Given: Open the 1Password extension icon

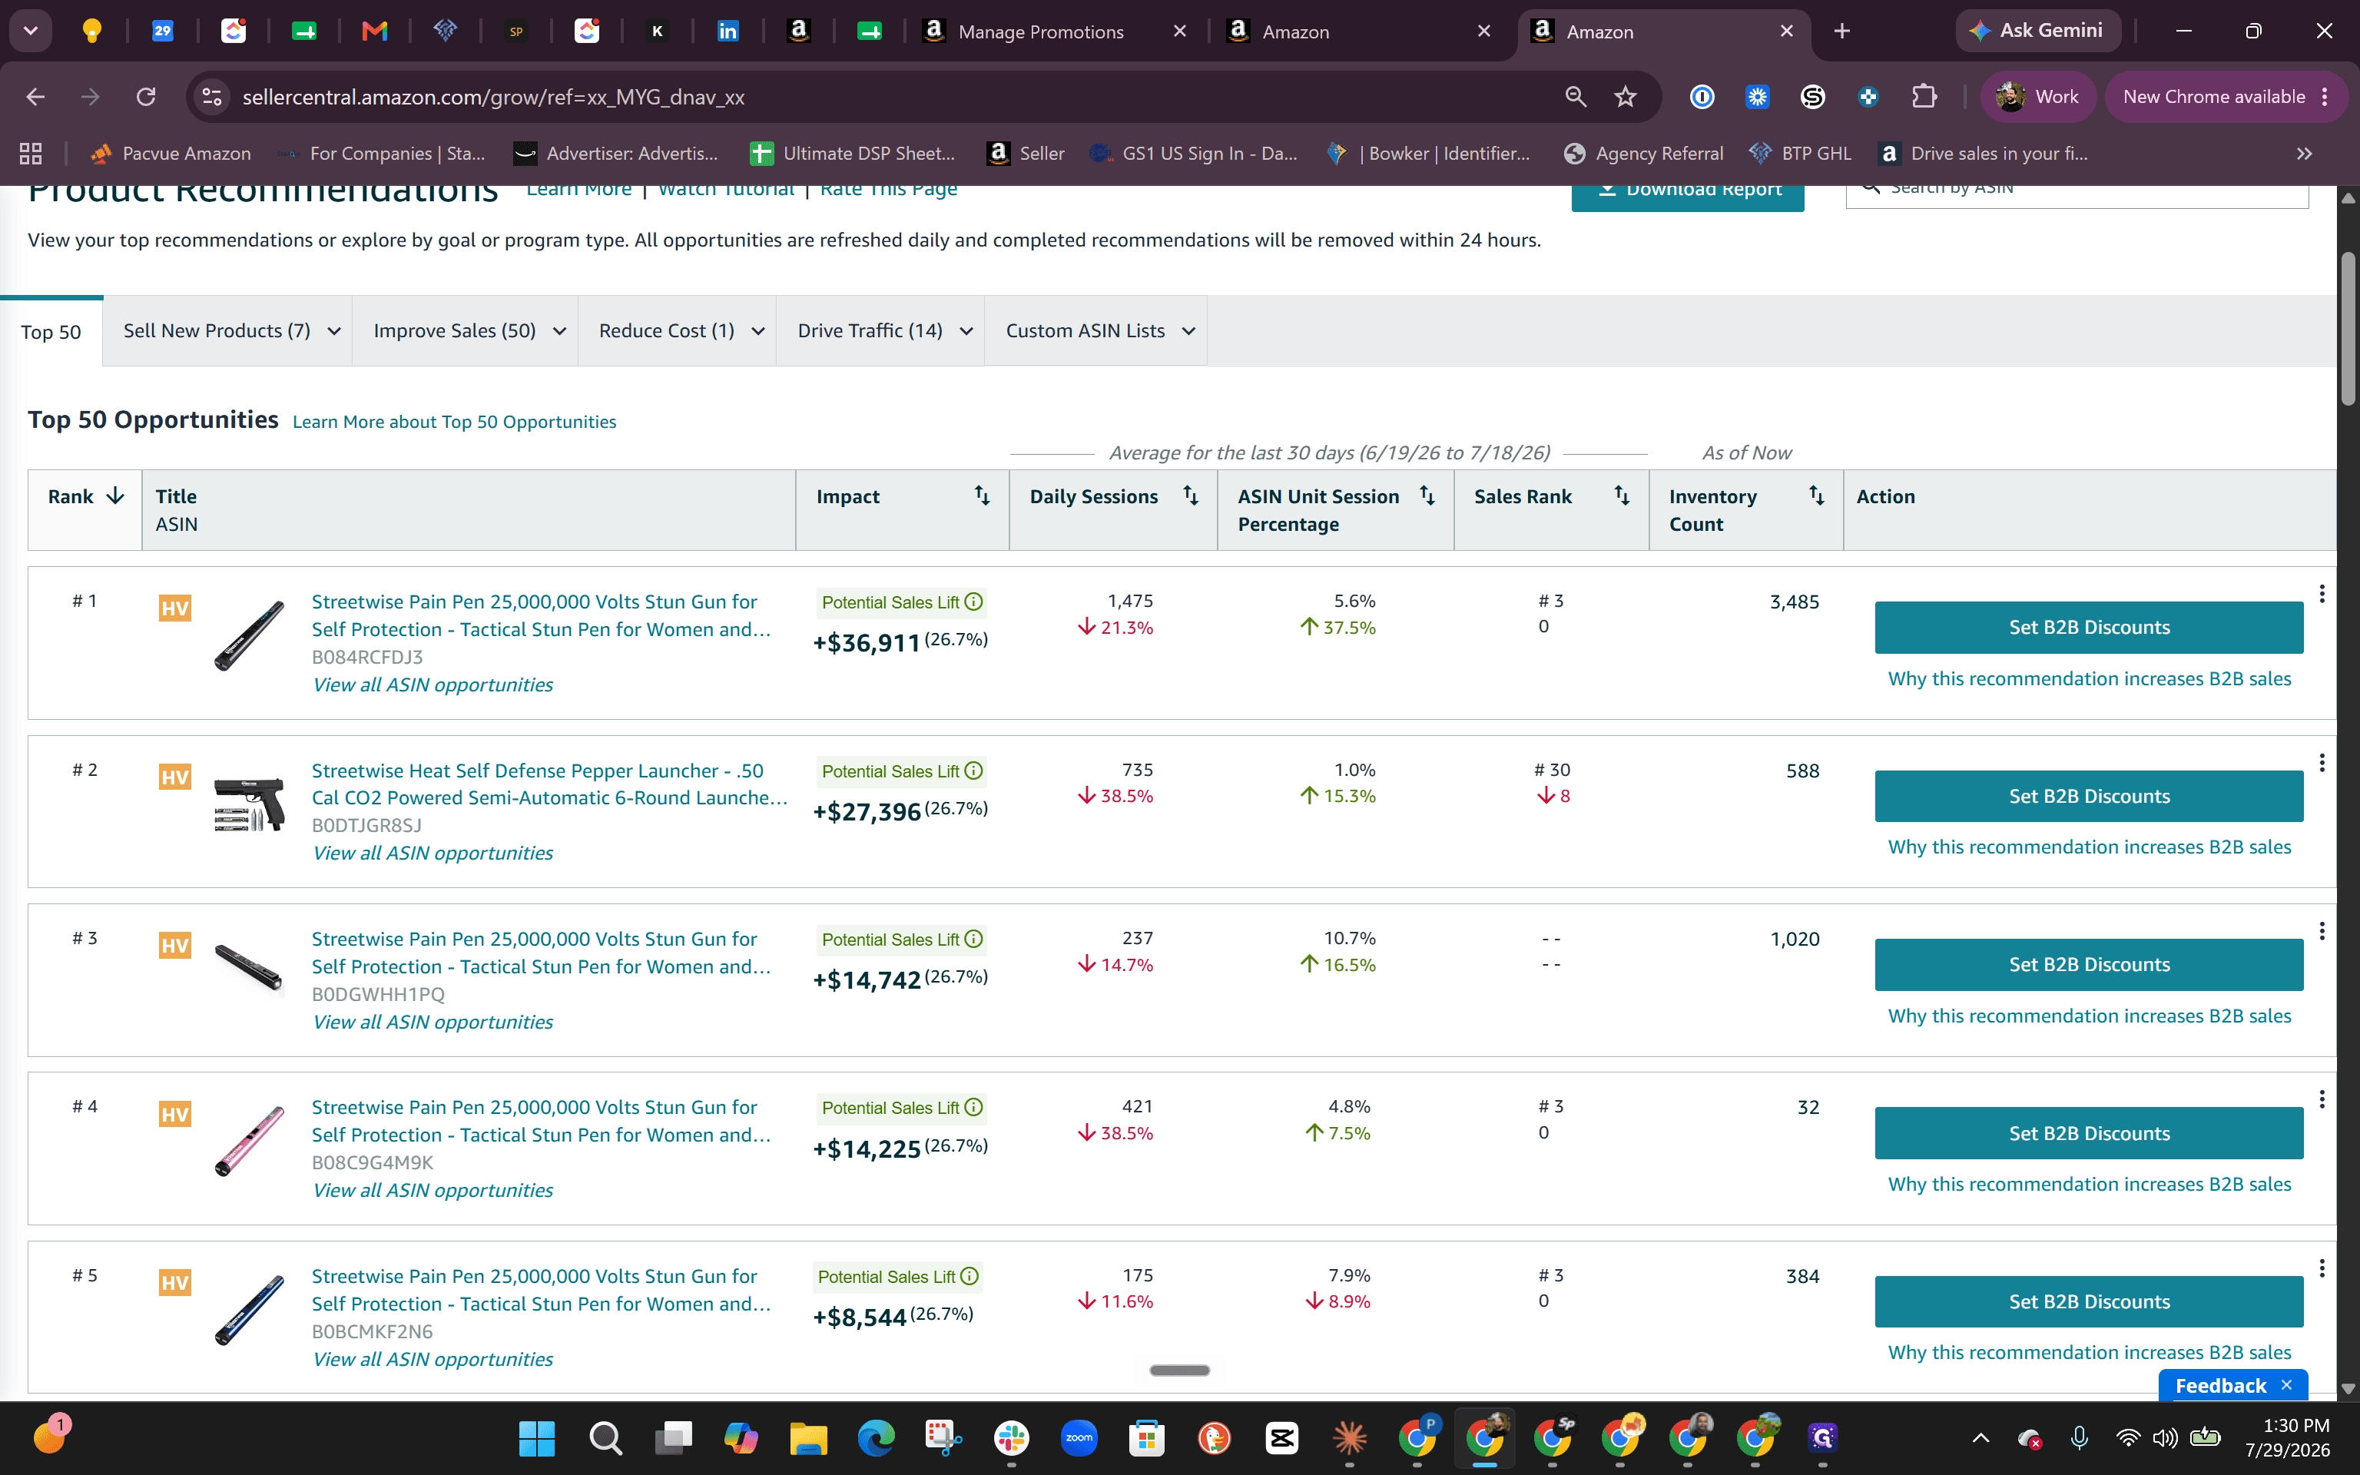Looking at the screenshot, I should (1702, 97).
